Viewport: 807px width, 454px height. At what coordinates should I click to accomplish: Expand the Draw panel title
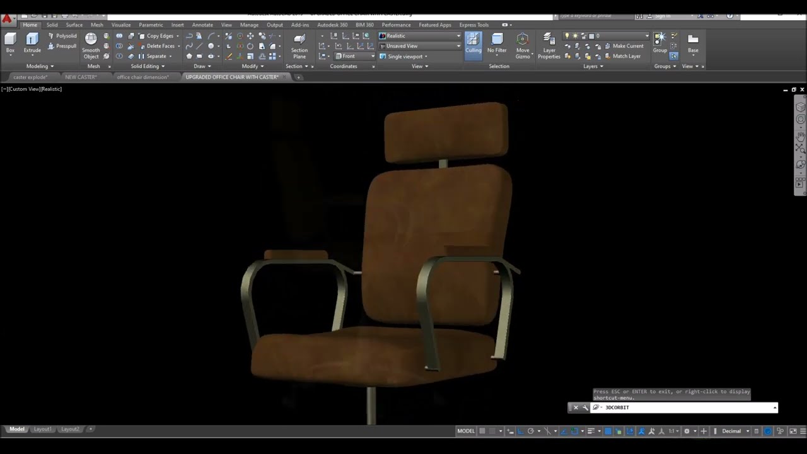pyautogui.click(x=202, y=66)
